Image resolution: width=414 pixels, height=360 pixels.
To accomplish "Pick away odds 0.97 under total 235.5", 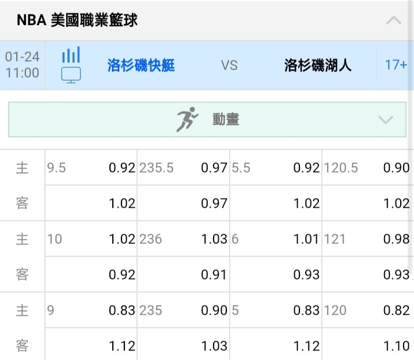I will coord(214,204).
